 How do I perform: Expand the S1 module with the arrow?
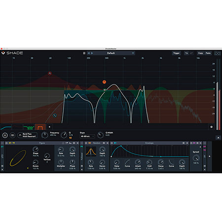click(200, 147)
